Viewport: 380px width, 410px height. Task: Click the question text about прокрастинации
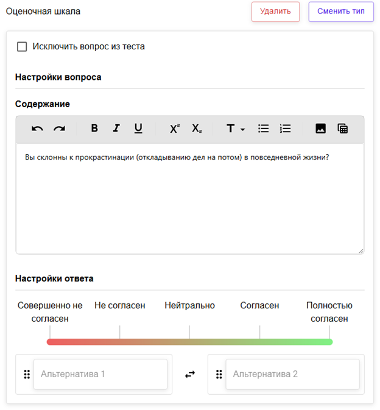(177, 157)
